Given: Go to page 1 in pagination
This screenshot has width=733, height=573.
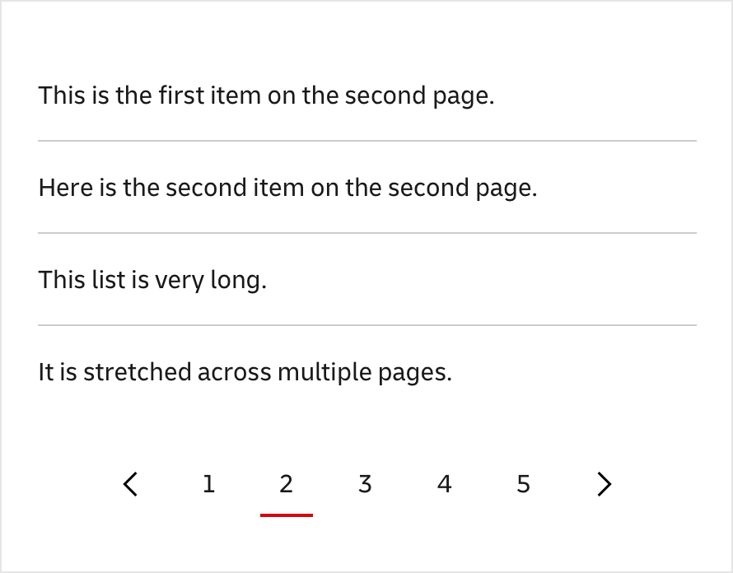Looking at the screenshot, I should (x=208, y=484).
